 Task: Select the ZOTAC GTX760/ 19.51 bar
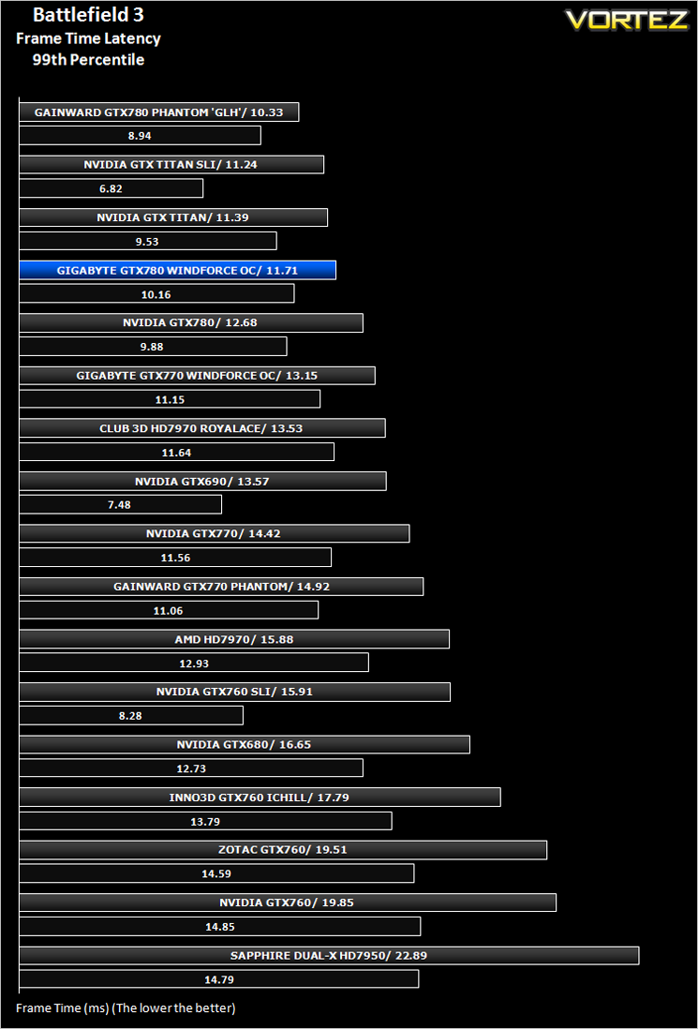tap(283, 850)
